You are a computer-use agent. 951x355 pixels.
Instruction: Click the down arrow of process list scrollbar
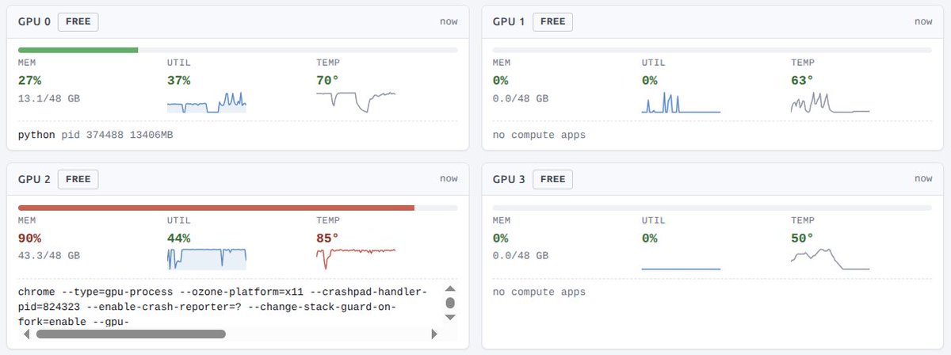pos(450,317)
